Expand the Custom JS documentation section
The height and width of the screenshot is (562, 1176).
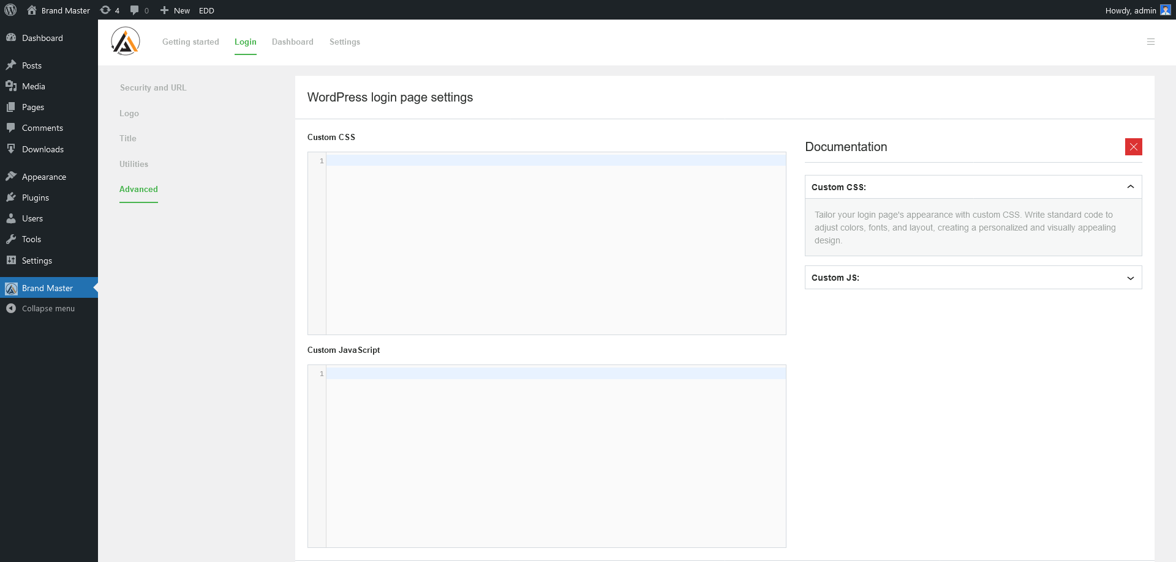(x=1131, y=278)
